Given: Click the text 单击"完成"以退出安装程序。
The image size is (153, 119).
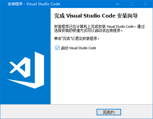Looking at the screenshot, I should (x=77, y=38).
